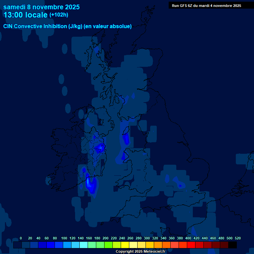This screenshot has height=254, width=254.
Task: Click the black swatch at legend's end
Action: click(x=233, y=245)
